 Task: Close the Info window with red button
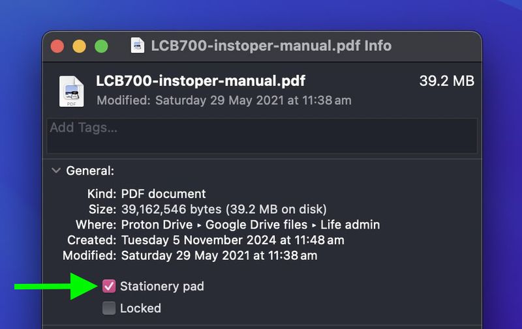pyautogui.click(x=57, y=46)
